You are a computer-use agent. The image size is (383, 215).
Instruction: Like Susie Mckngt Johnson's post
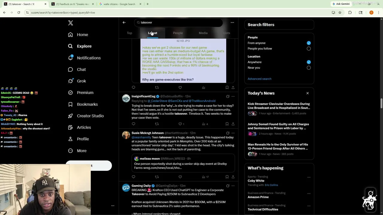[x=180, y=177]
